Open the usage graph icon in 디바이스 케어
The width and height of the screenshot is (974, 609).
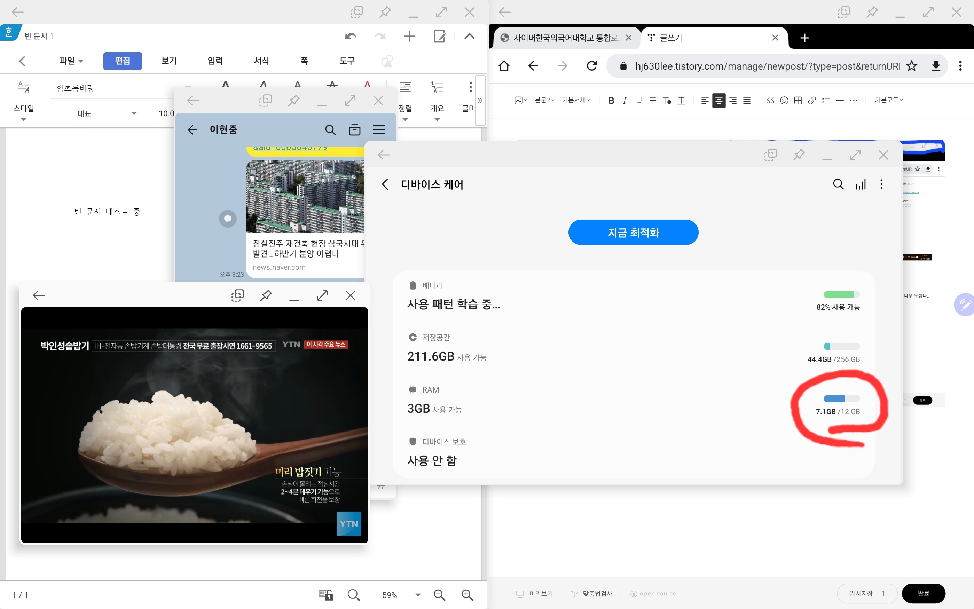tap(861, 184)
